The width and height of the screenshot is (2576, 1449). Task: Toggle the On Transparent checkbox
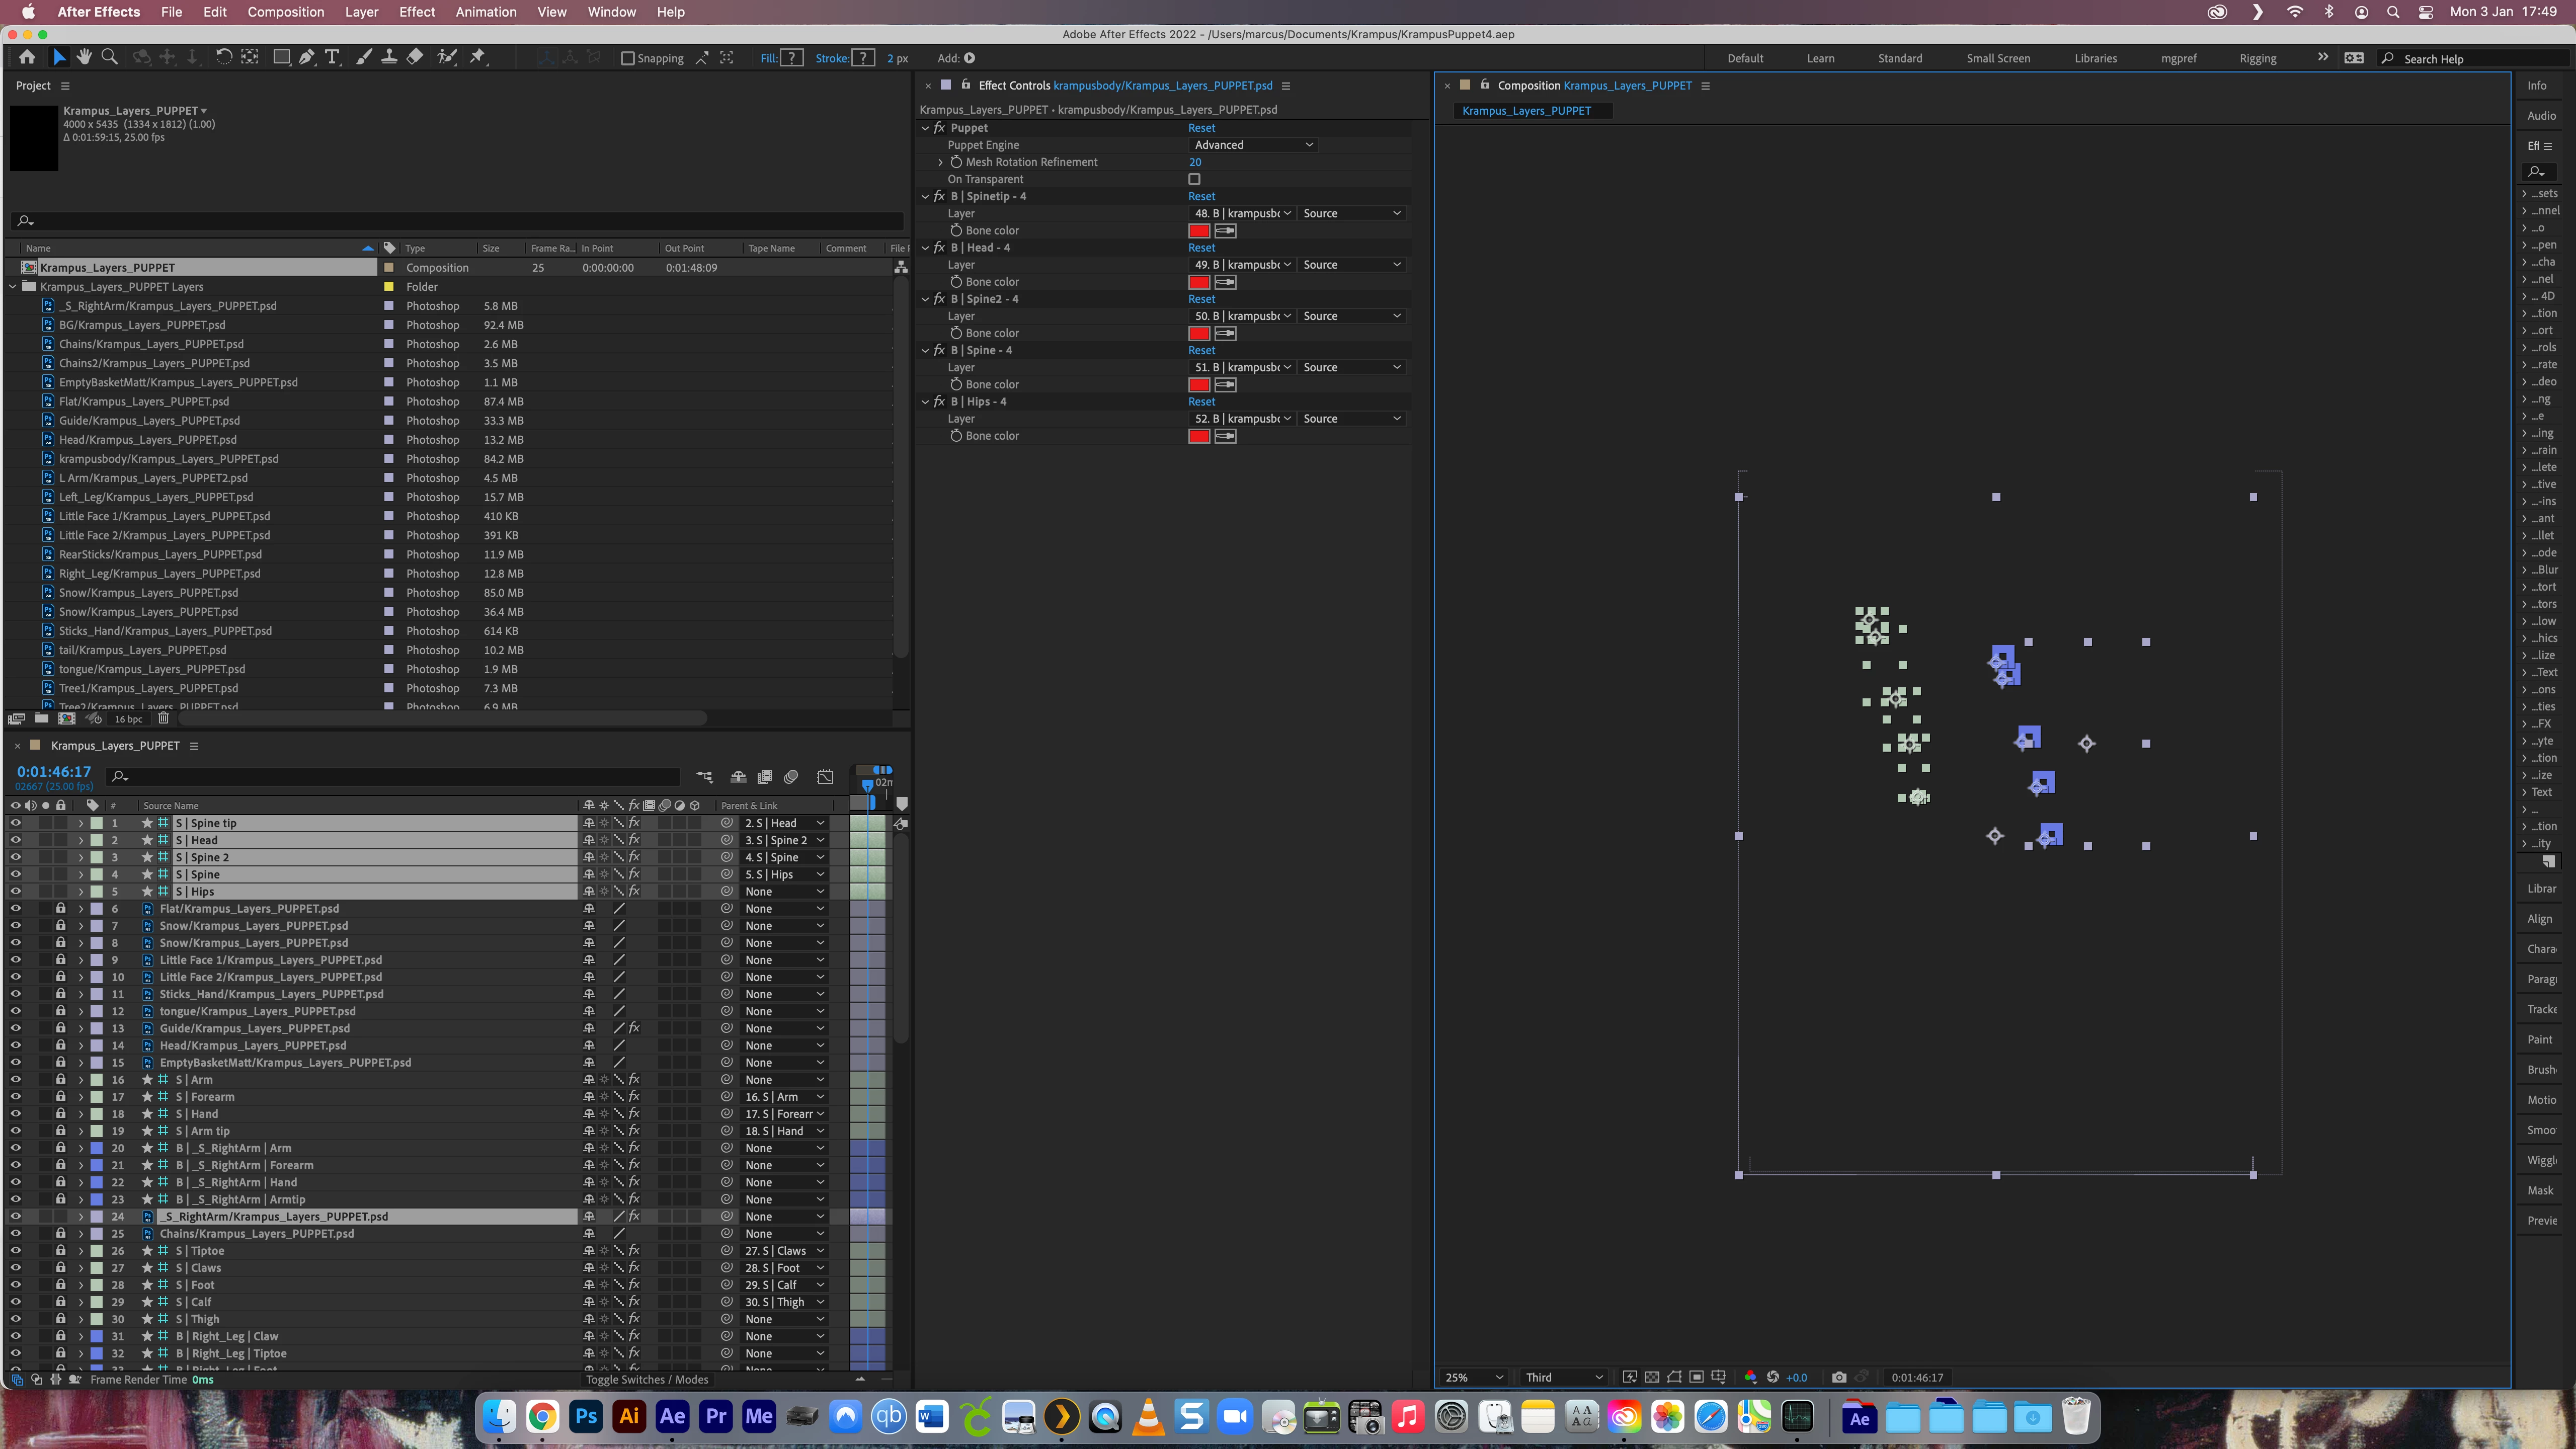(1194, 179)
